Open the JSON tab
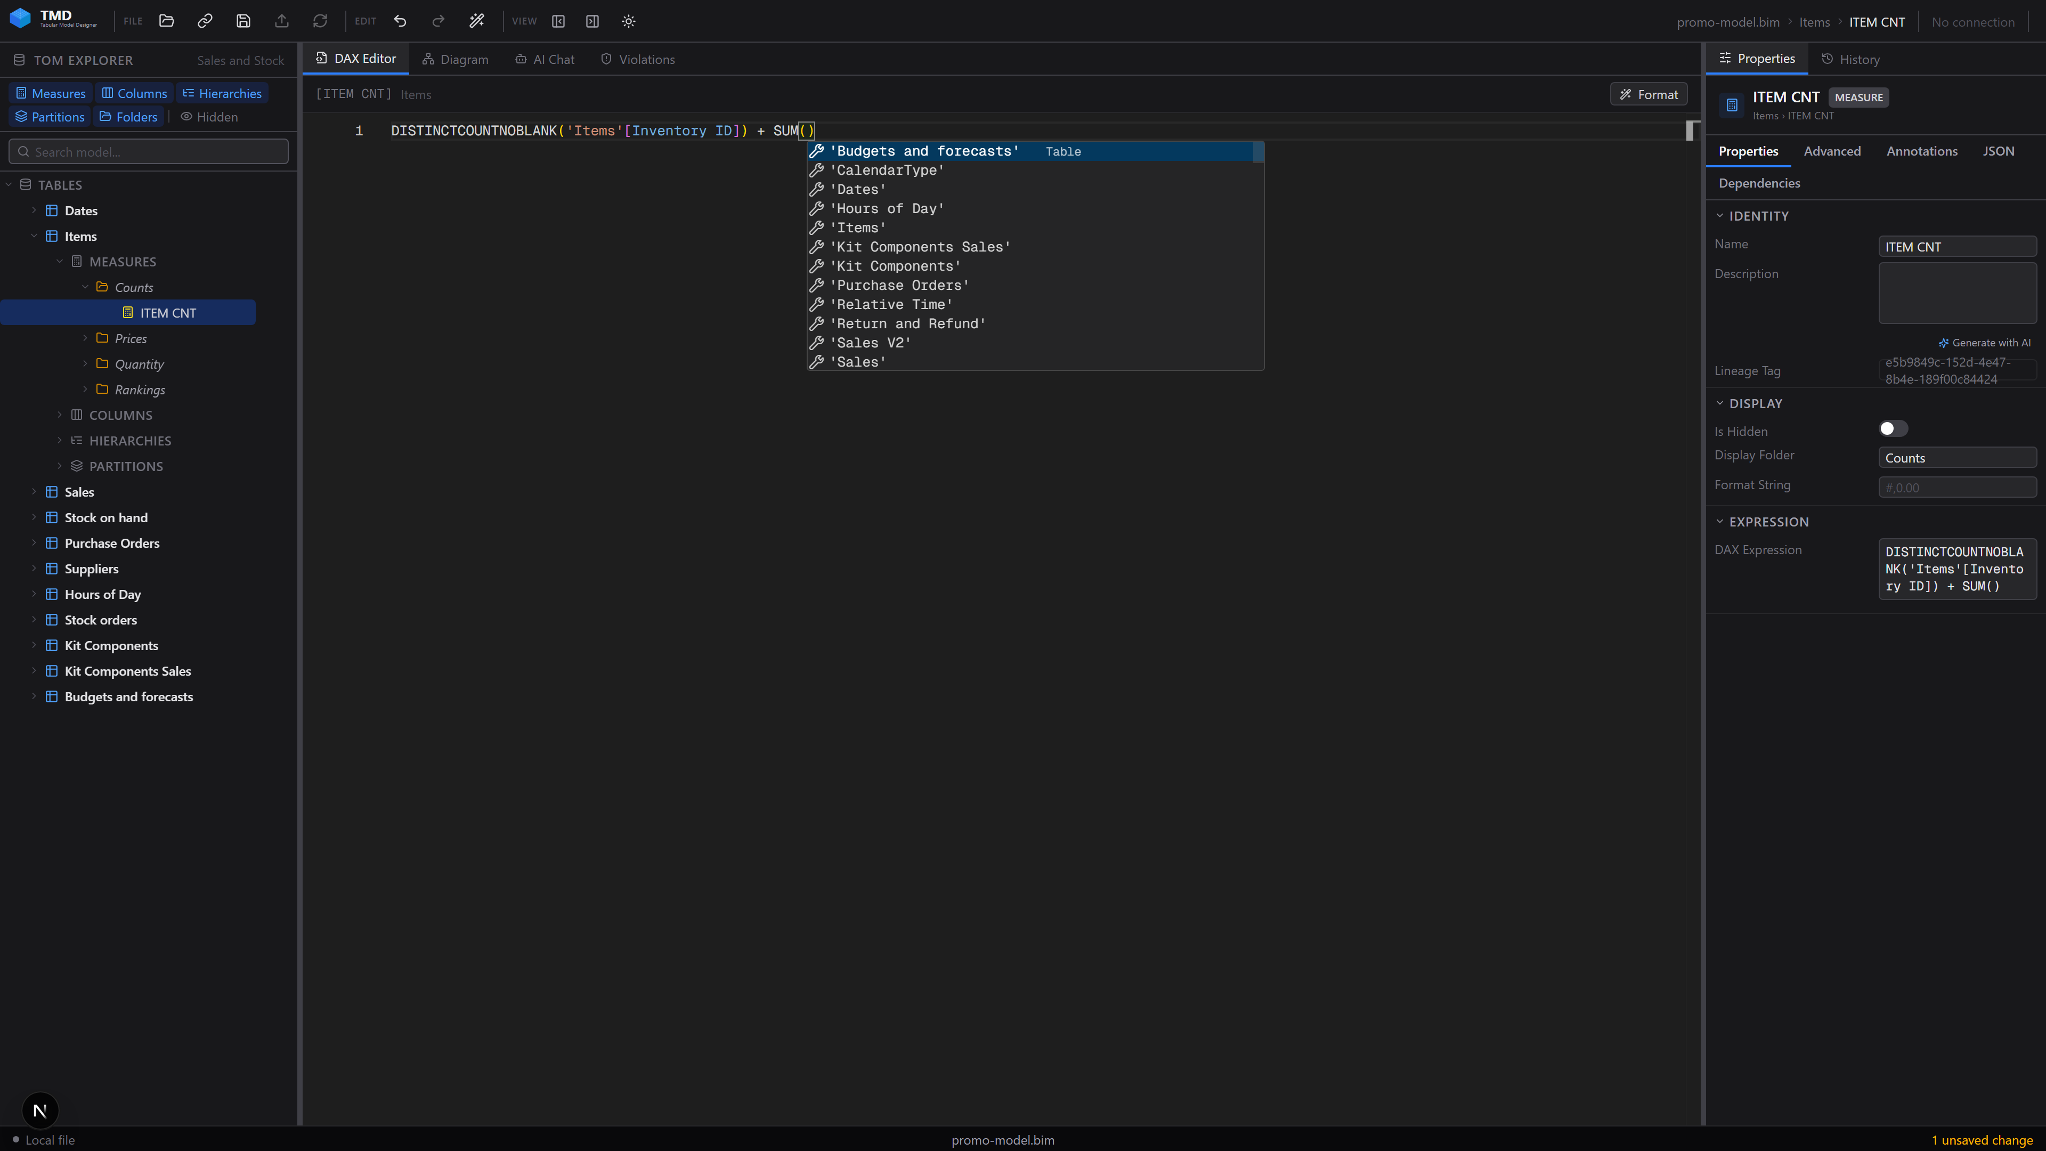2046x1151 pixels. [1999, 151]
